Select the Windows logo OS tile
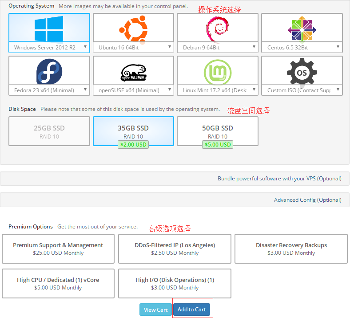Viewport: 350px width, 318px height. (49, 29)
